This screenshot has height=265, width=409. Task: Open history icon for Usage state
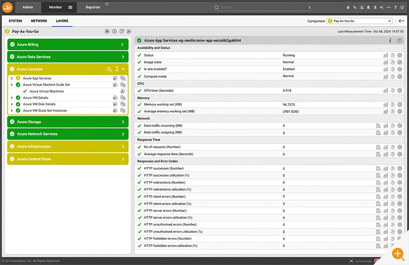[393, 62]
